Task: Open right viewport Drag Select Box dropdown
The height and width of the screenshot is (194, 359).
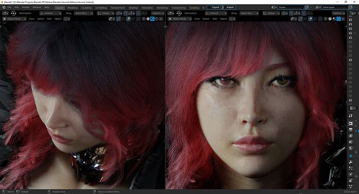Action: (x=249, y=13)
